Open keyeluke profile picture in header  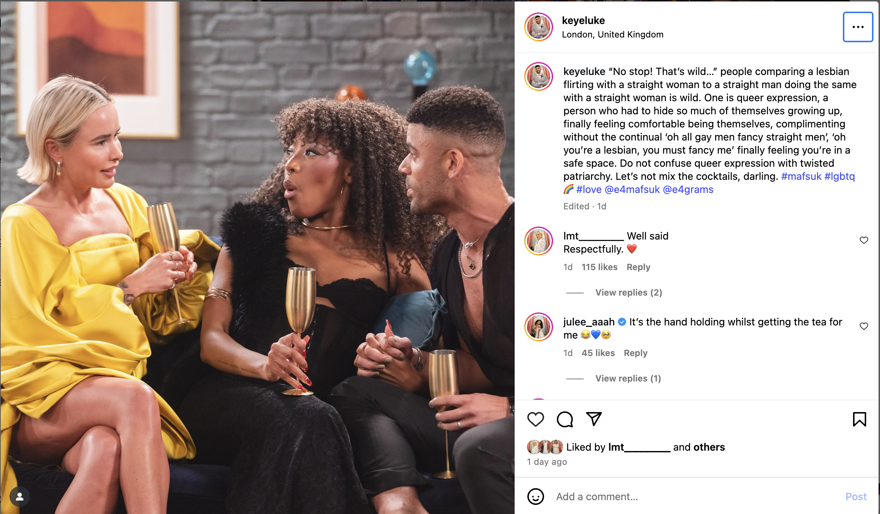pyautogui.click(x=539, y=27)
